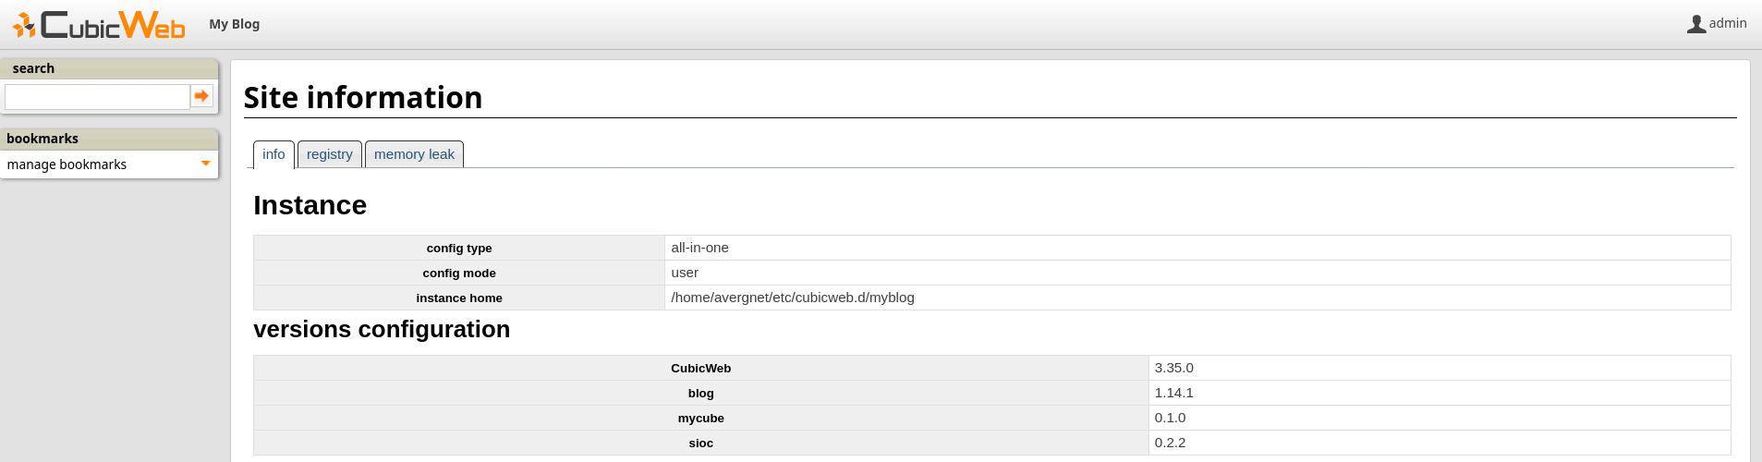Image resolution: width=1762 pixels, height=462 pixels.
Task: Select the all-in-one value
Action: tap(699, 248)
